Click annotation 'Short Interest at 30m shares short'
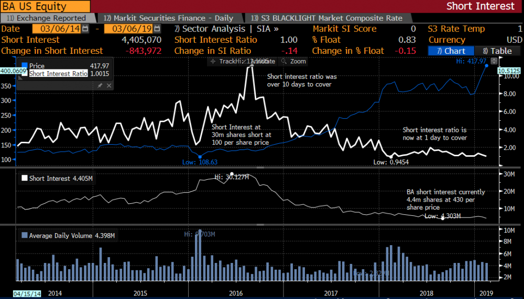This screenshot has width=524, height=299. [241, 135]
